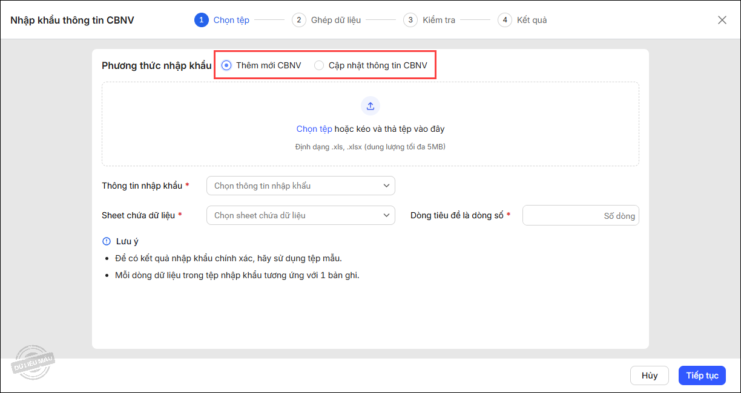
Task: Select Cập nhật thông tin CBNV radio
Action: click(x=319, y=65)
